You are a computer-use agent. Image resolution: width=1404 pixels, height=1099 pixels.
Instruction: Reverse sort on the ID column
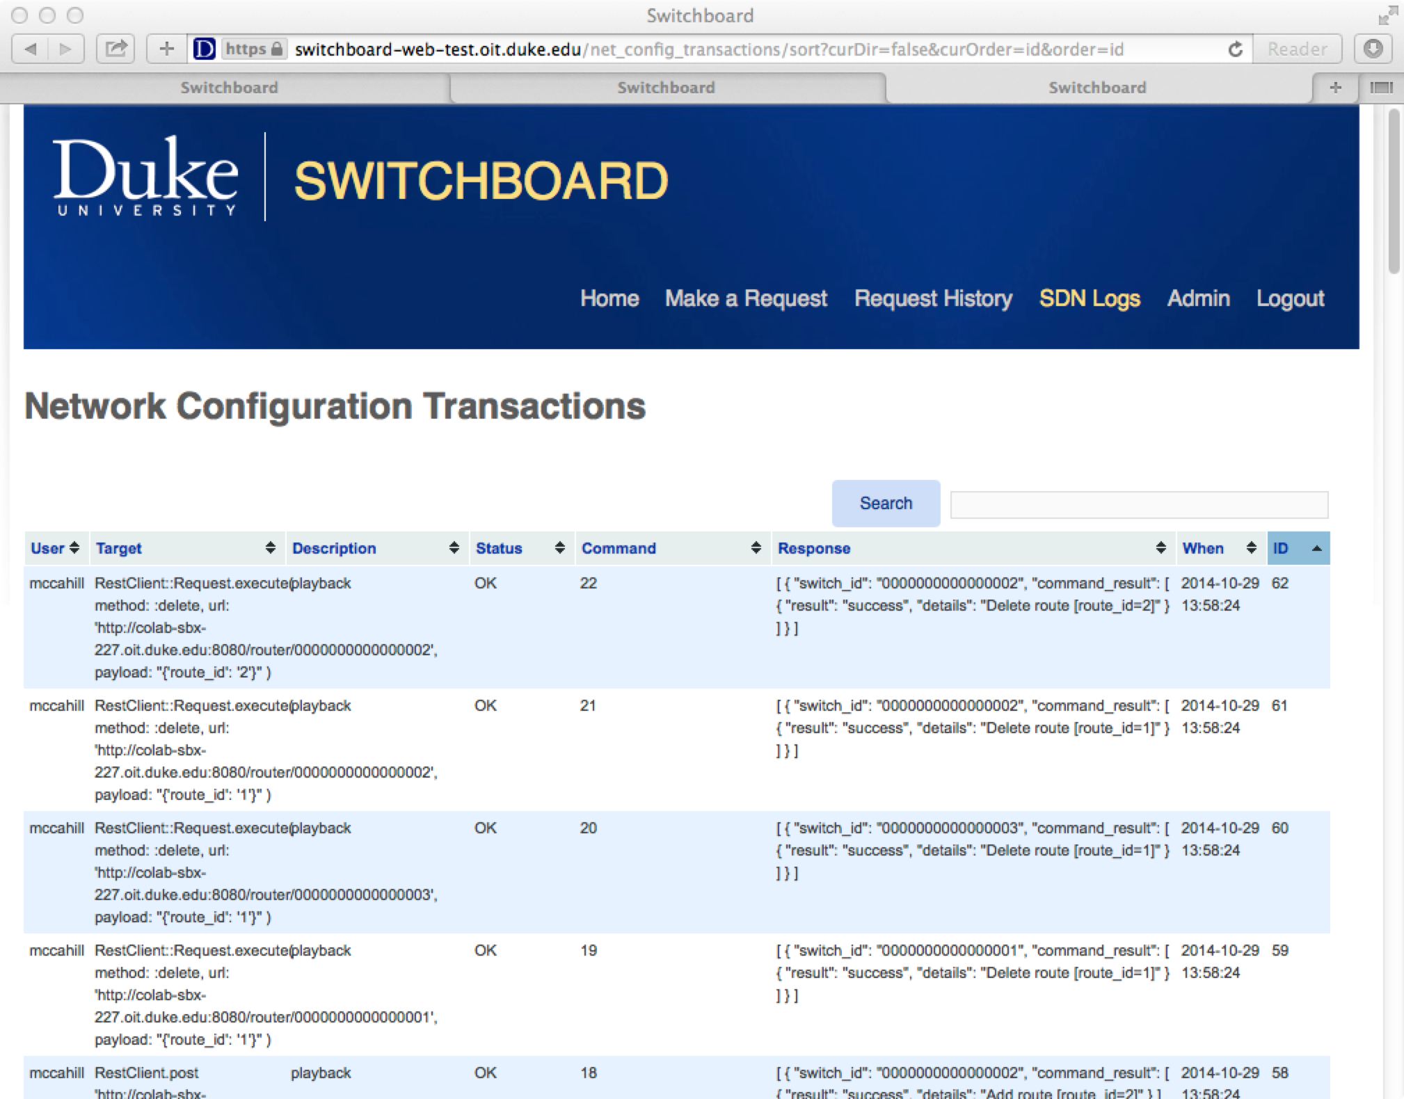(x=1298, y=548)
